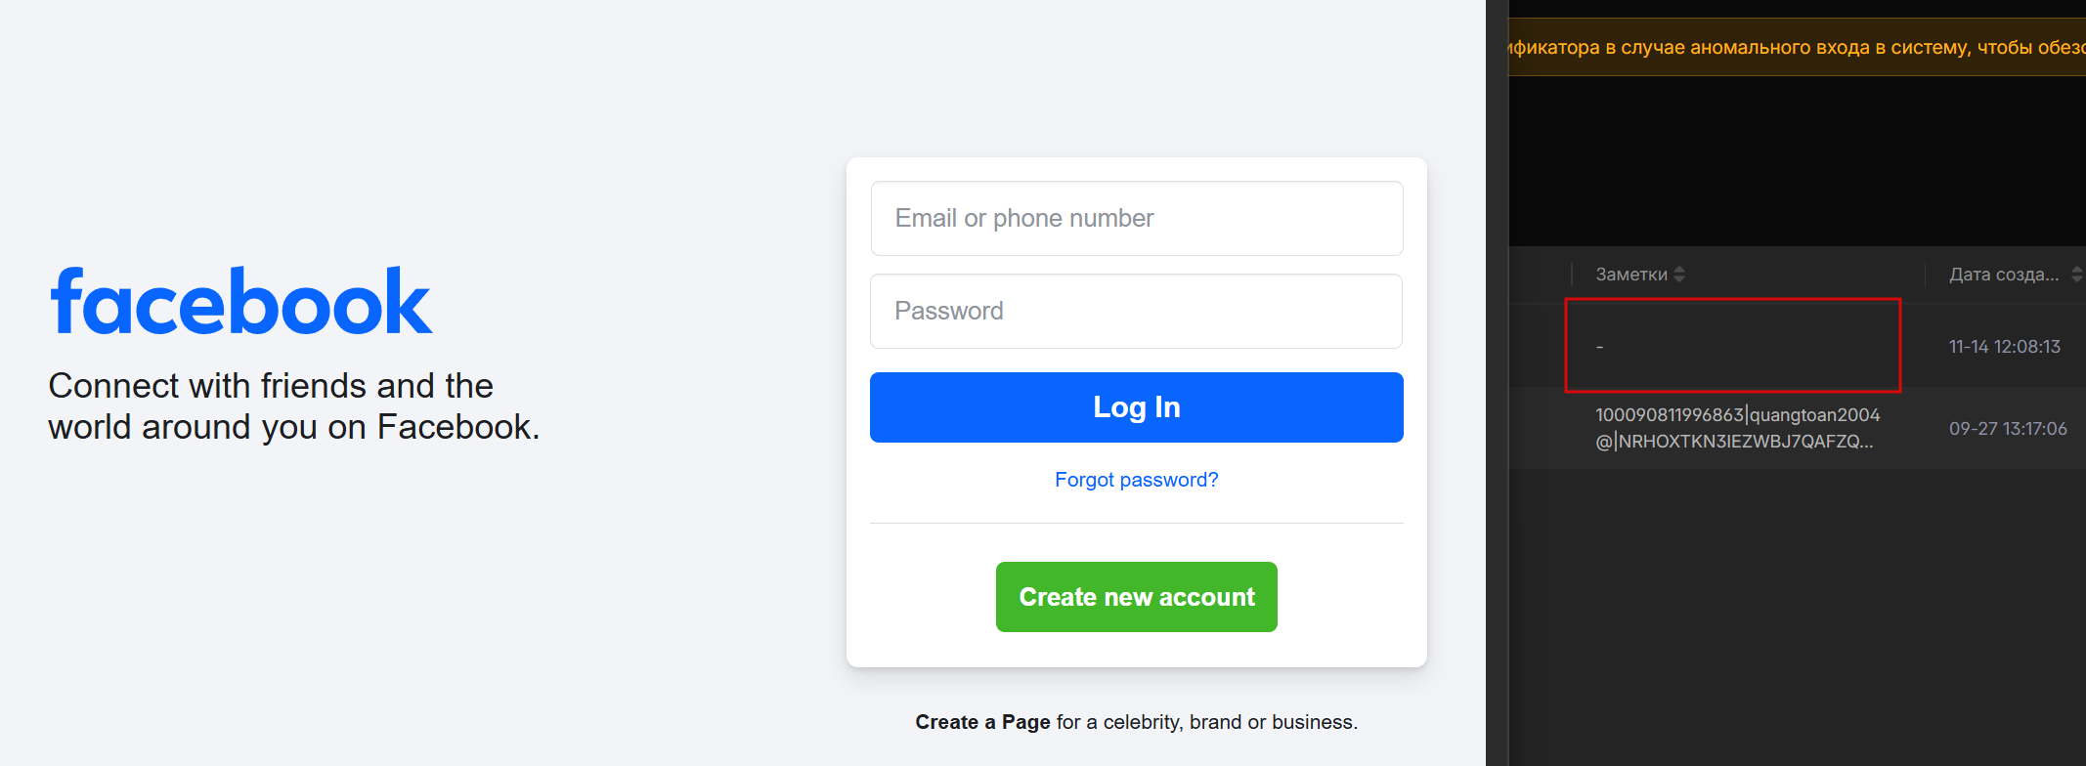Image resolution: width=2086 pixels, height=766 pixels.
Task: Select the 09-27 13:17:06 date cell
Action: click(x=2007, y=429)
